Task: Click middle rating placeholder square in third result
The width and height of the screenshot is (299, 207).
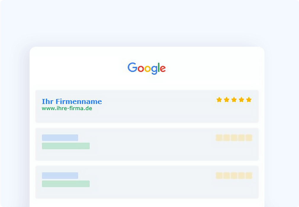Action: click(x=234, y=176)
